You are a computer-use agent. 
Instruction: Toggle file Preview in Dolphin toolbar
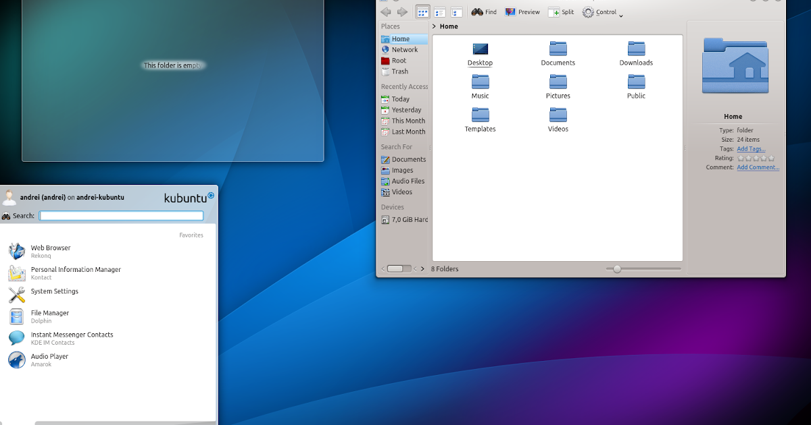click(522, 12)
